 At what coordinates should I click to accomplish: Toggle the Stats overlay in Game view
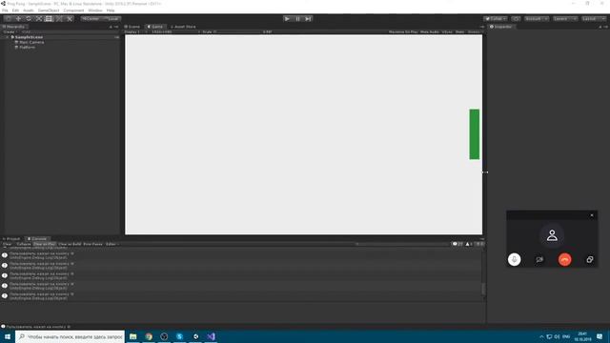459,31
